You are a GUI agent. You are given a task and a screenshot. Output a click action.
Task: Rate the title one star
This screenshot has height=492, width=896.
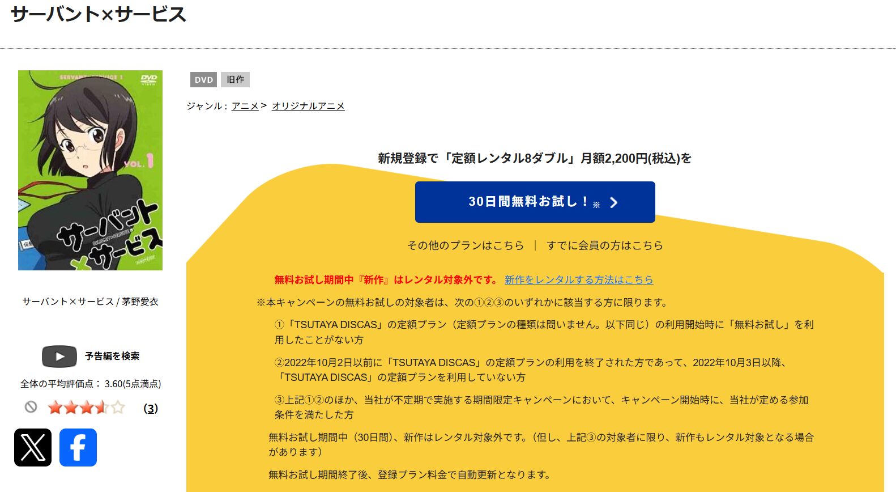(x=55, y=408)
